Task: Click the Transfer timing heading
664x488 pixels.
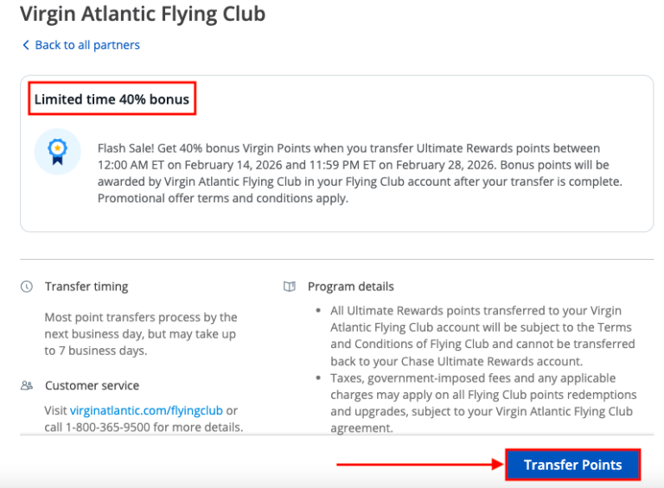Action: tap(86, 287)
